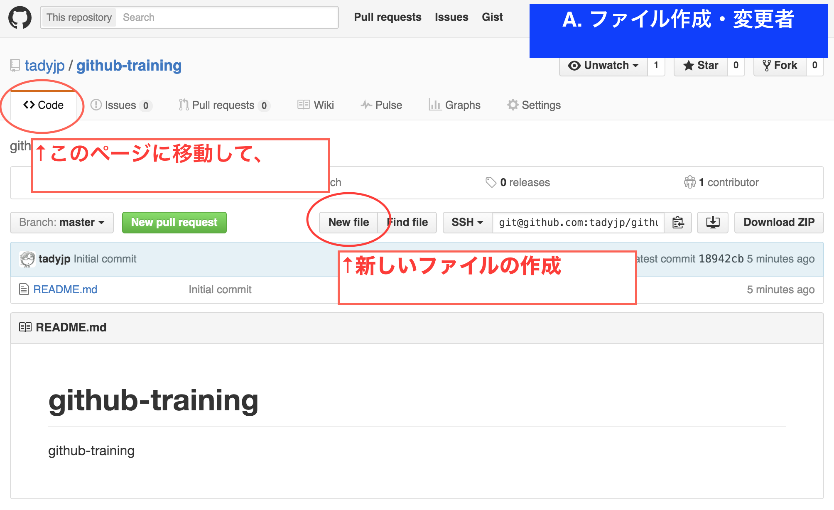Screen dimensions: 834x510
Task: Click the New pull request button
Action: click(174, 222)
